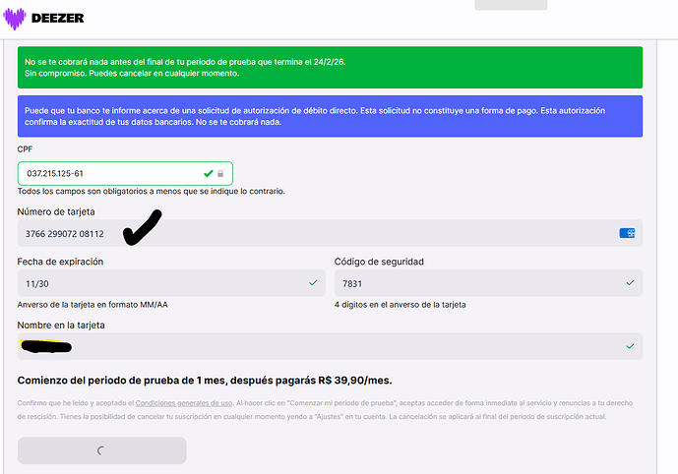
Task: Click the lock icon in the CPF field
Action: click(221, 174)
